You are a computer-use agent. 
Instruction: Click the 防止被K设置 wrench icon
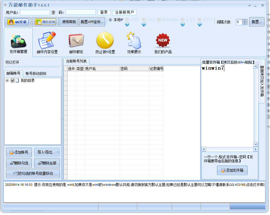pyautogui.click(x=105, y=40)
